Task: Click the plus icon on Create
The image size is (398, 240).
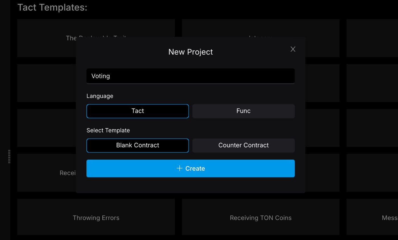Action: pos(179,168)
